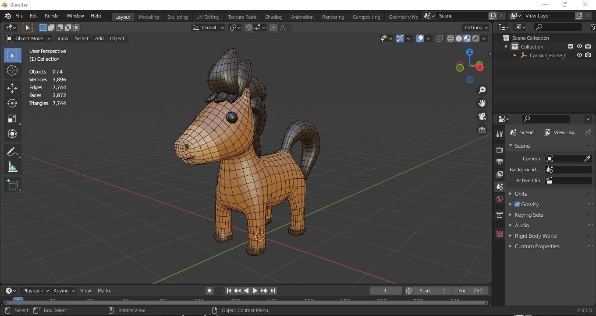Expand Cartoon_Horse tree item in outliner
The width and height of the screenshot is (596, 316).
tap(515, 56)
